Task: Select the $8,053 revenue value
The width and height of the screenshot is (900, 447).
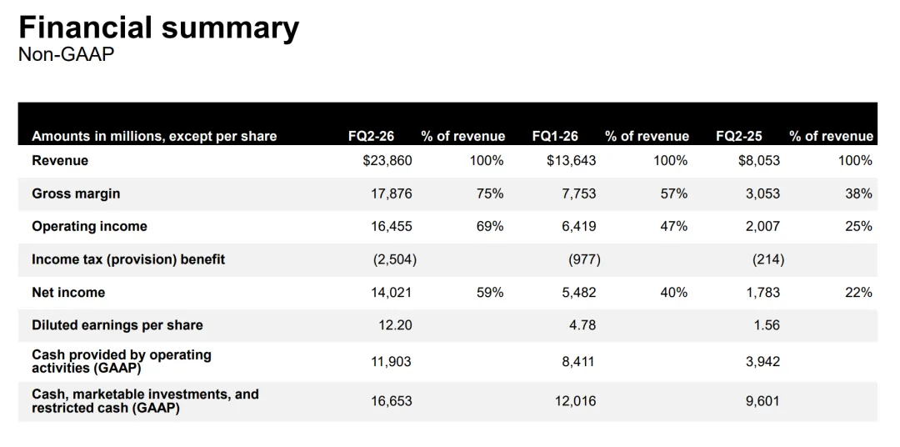Action: (759, 160)
